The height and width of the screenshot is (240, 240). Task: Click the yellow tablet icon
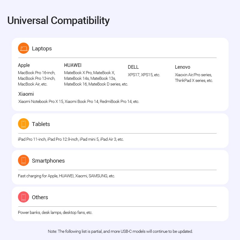23,124
